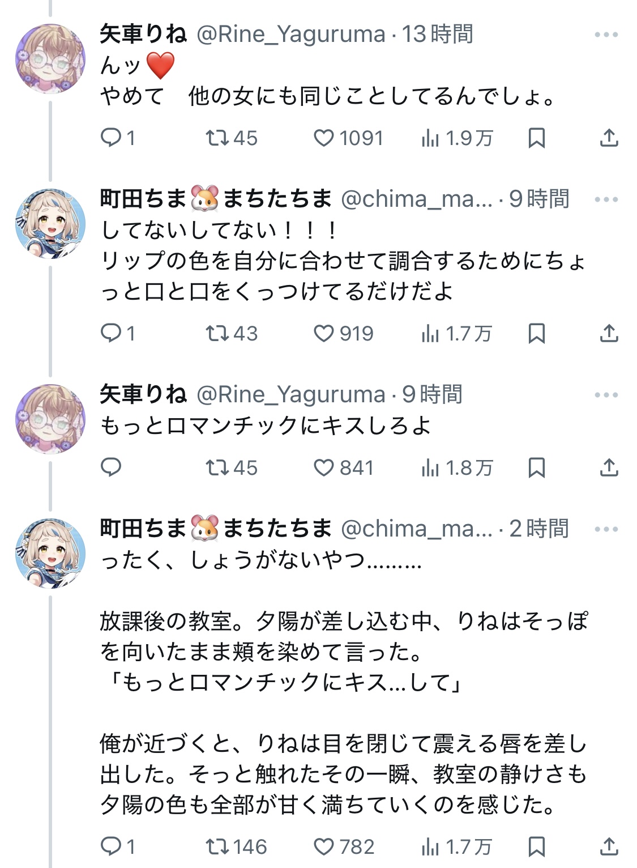
Task: Open 町田ちま's profile name on the 2時間 tweet
Action: pos(143,529)
